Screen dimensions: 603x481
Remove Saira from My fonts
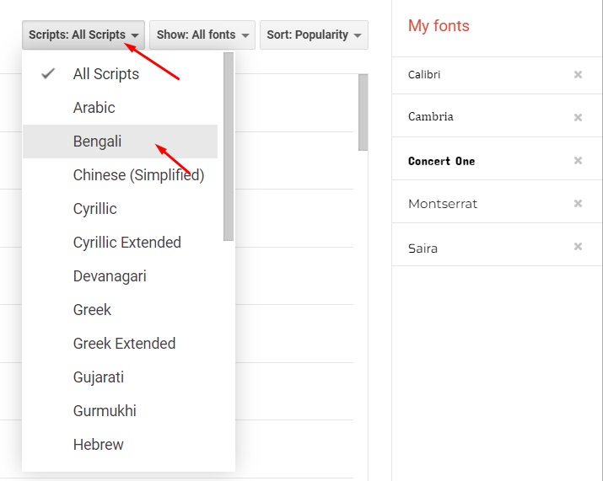578,246
